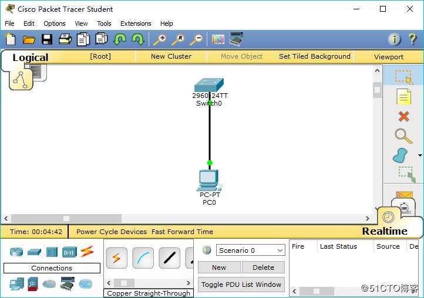
Task: Click Toggle PDU List Window button
Action: pos(241,285)
